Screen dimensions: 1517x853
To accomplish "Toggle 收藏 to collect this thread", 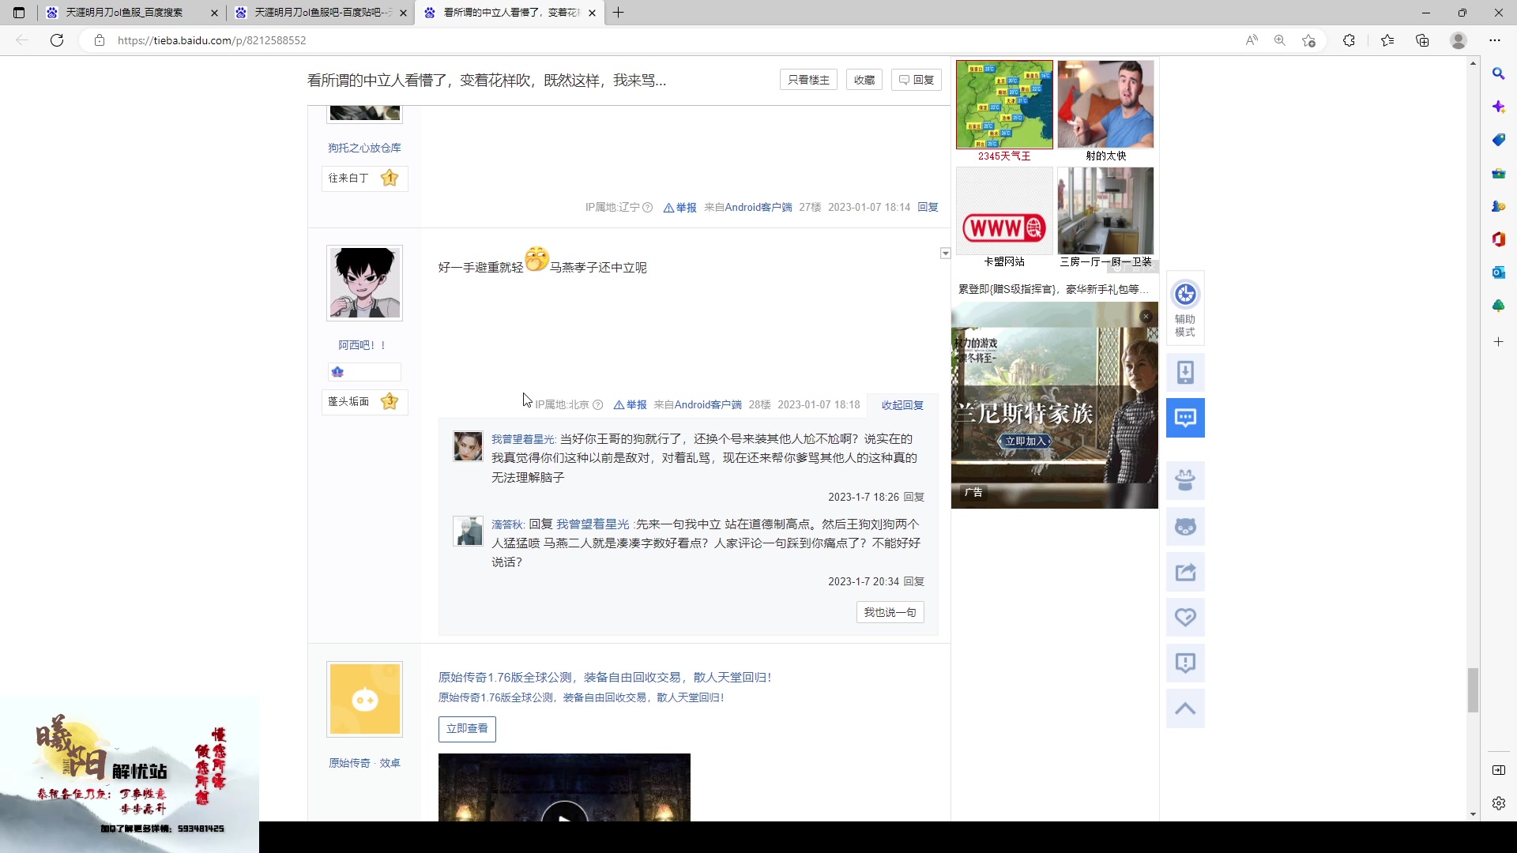I will click(864, 79).
